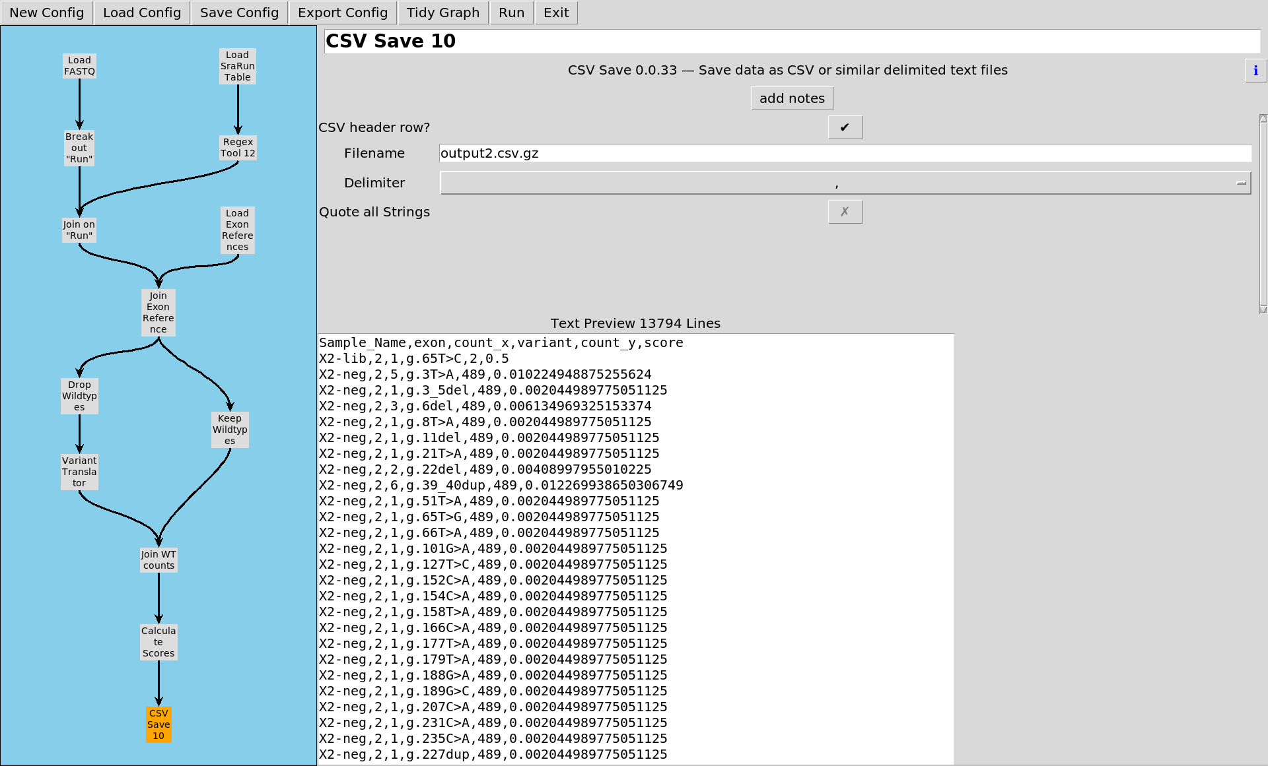Select the Join Exon Reference node
The image size is (1268, 766).
pos(158,313)
